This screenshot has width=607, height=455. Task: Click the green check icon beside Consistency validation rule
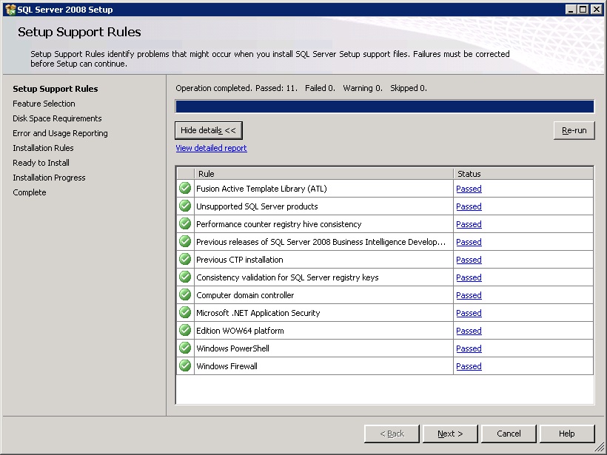pyautogui.click(x=185, y=277)
